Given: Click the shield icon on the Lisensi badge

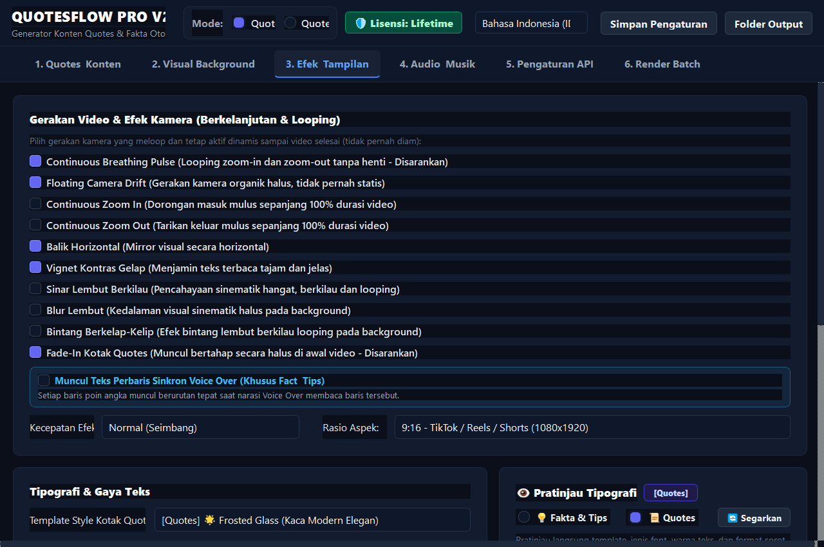Looking at the screenshot, I should (x=360, y=23).
